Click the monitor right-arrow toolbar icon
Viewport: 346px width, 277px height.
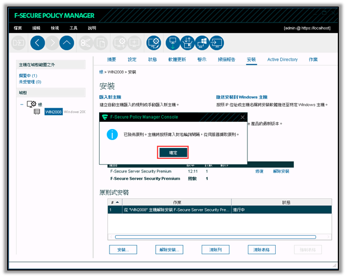click(216, 43)
